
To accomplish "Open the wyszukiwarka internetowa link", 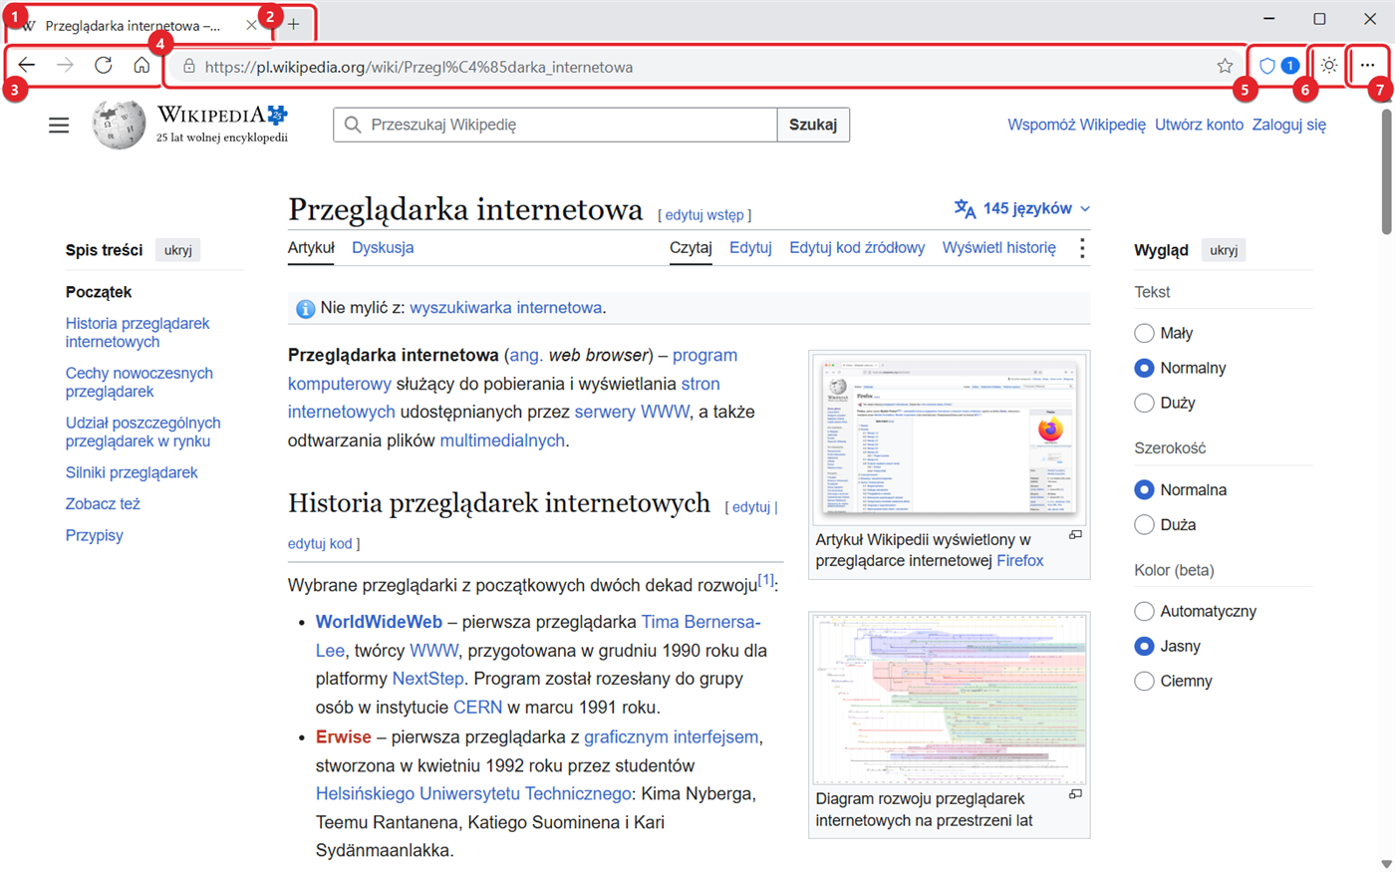I will pyautogui.click(x=505, y=308).
